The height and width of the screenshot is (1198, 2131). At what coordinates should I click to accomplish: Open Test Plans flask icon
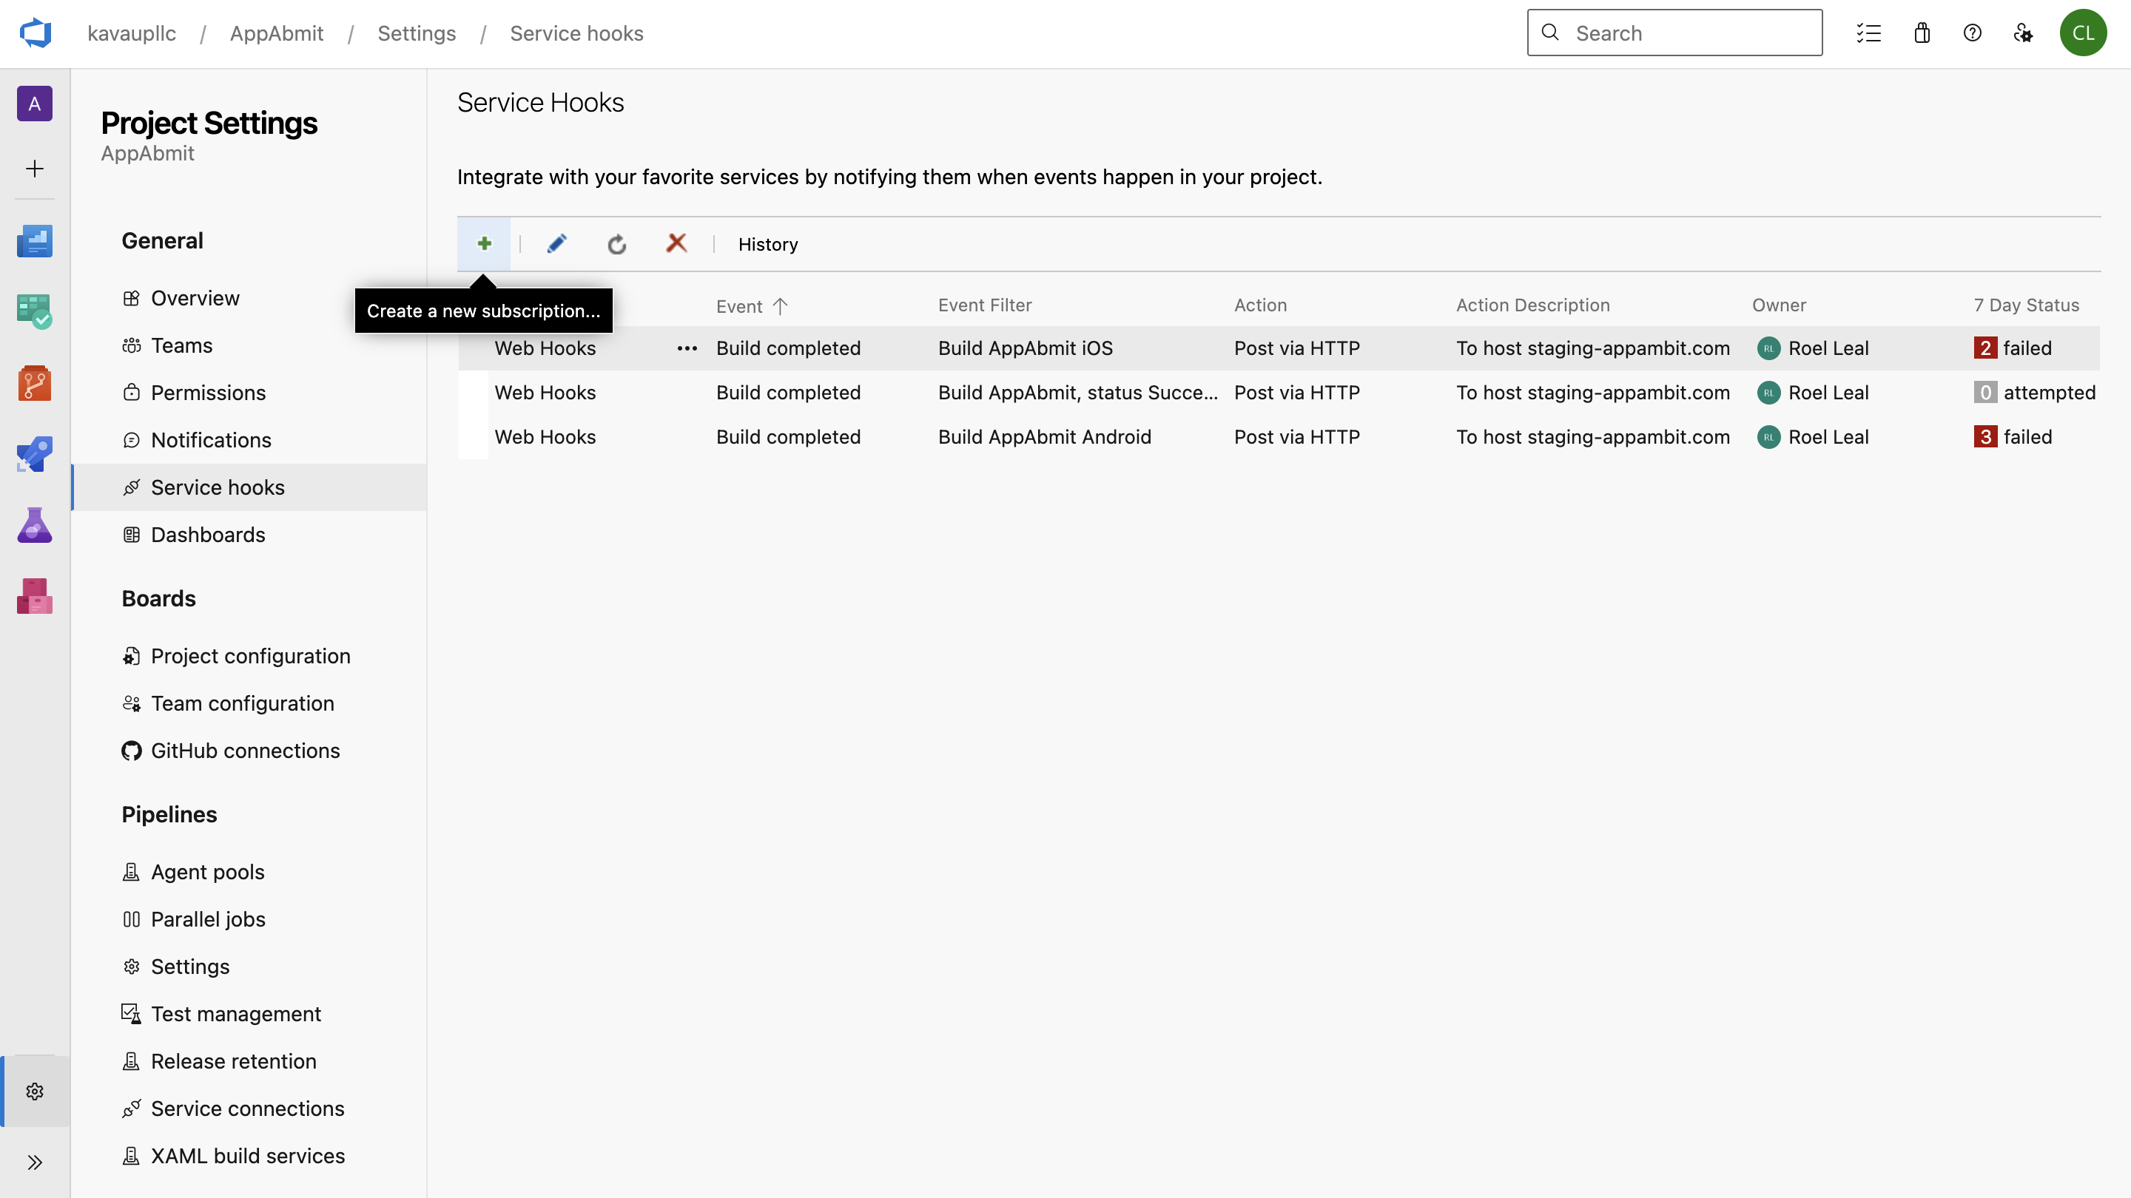[x=35, y=525]
